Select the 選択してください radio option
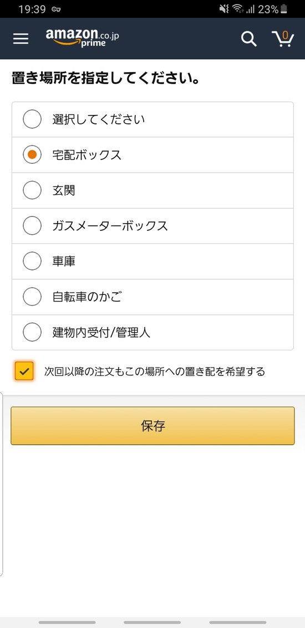 pyautogui.click(x=152, y=119)
